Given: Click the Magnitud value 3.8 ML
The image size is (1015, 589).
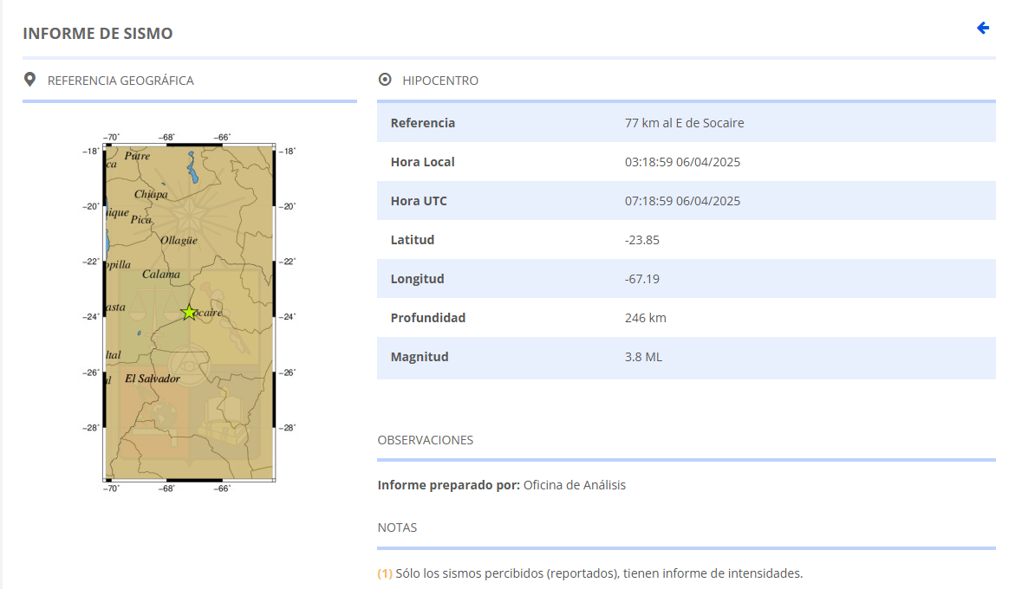Looking at the screenshot, I should pyautogui.click(x=643, y=357).
